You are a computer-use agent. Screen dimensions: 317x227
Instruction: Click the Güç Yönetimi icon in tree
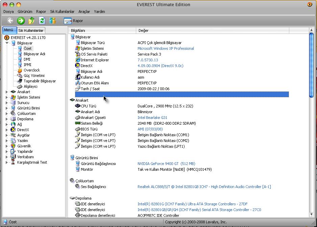coord(20,76)
